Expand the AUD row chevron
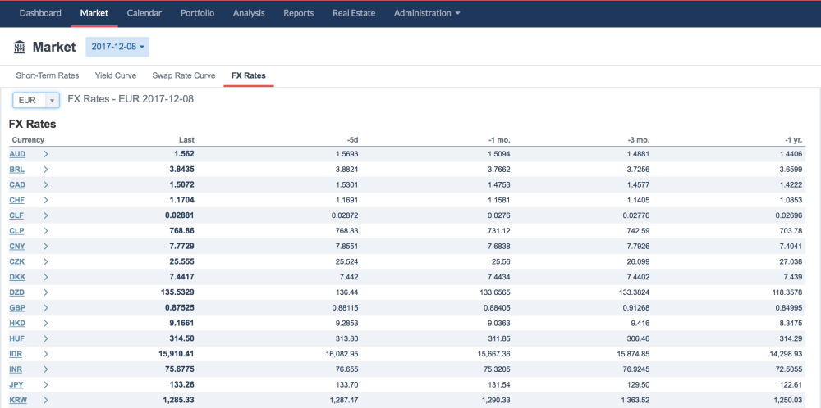 (x=46, y=154)
